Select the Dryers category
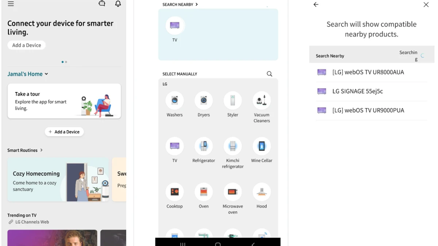This screenshot has width=438, height=246. coord(204,105)
